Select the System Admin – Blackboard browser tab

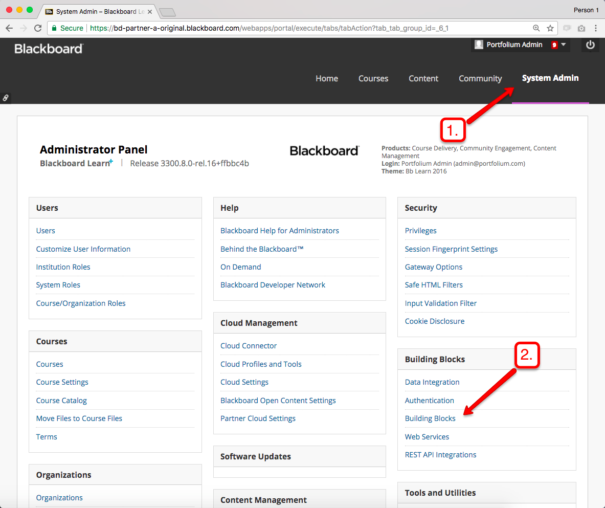click(98, 12)
